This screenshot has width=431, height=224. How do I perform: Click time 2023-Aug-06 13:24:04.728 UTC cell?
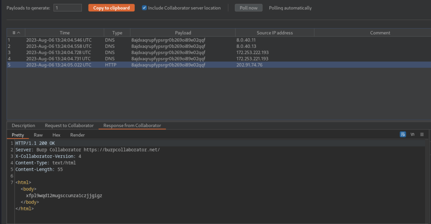pos(59,52)
